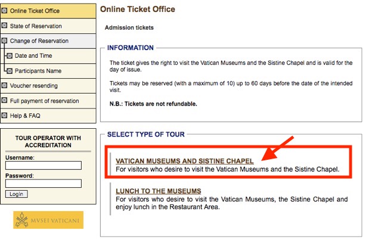
Task: Open Vatican Museums and Sistine Chapel link
Action: (184, 161)
